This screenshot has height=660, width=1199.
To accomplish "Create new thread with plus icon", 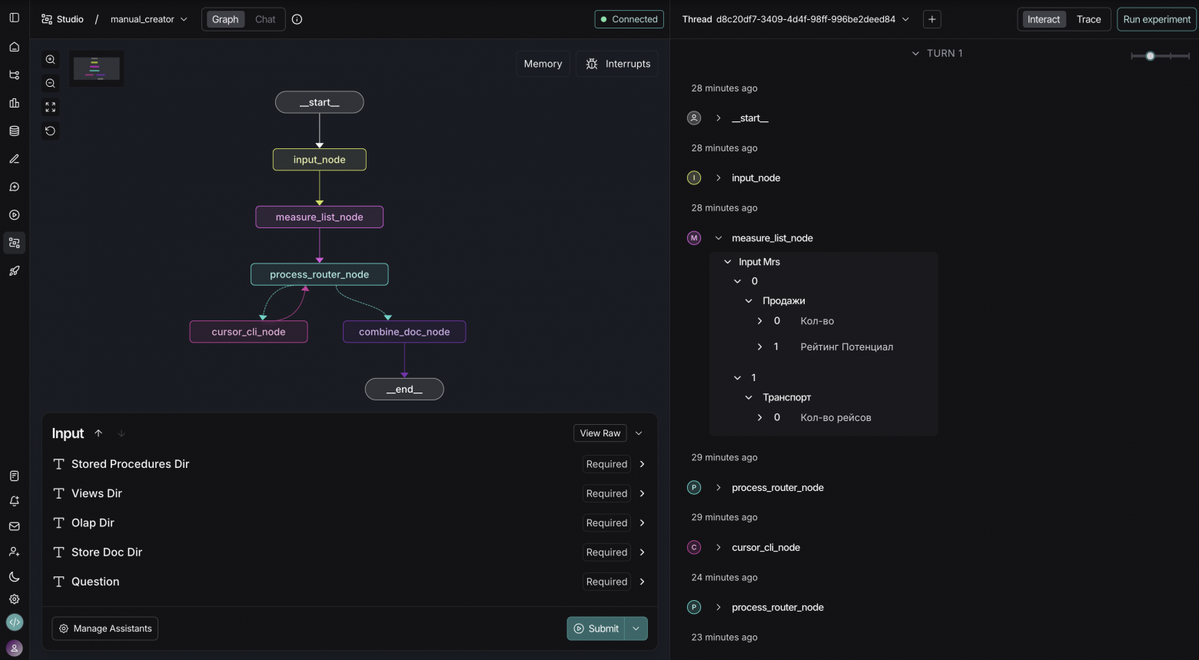I will (932, 19).
